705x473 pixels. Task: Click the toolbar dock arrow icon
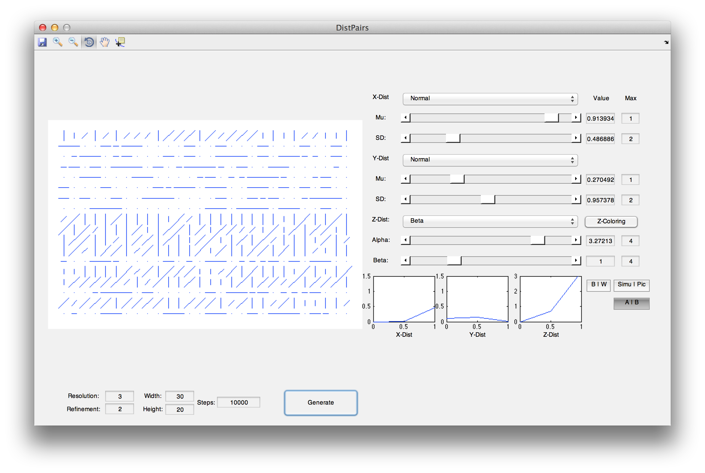(x=666, y=42)
